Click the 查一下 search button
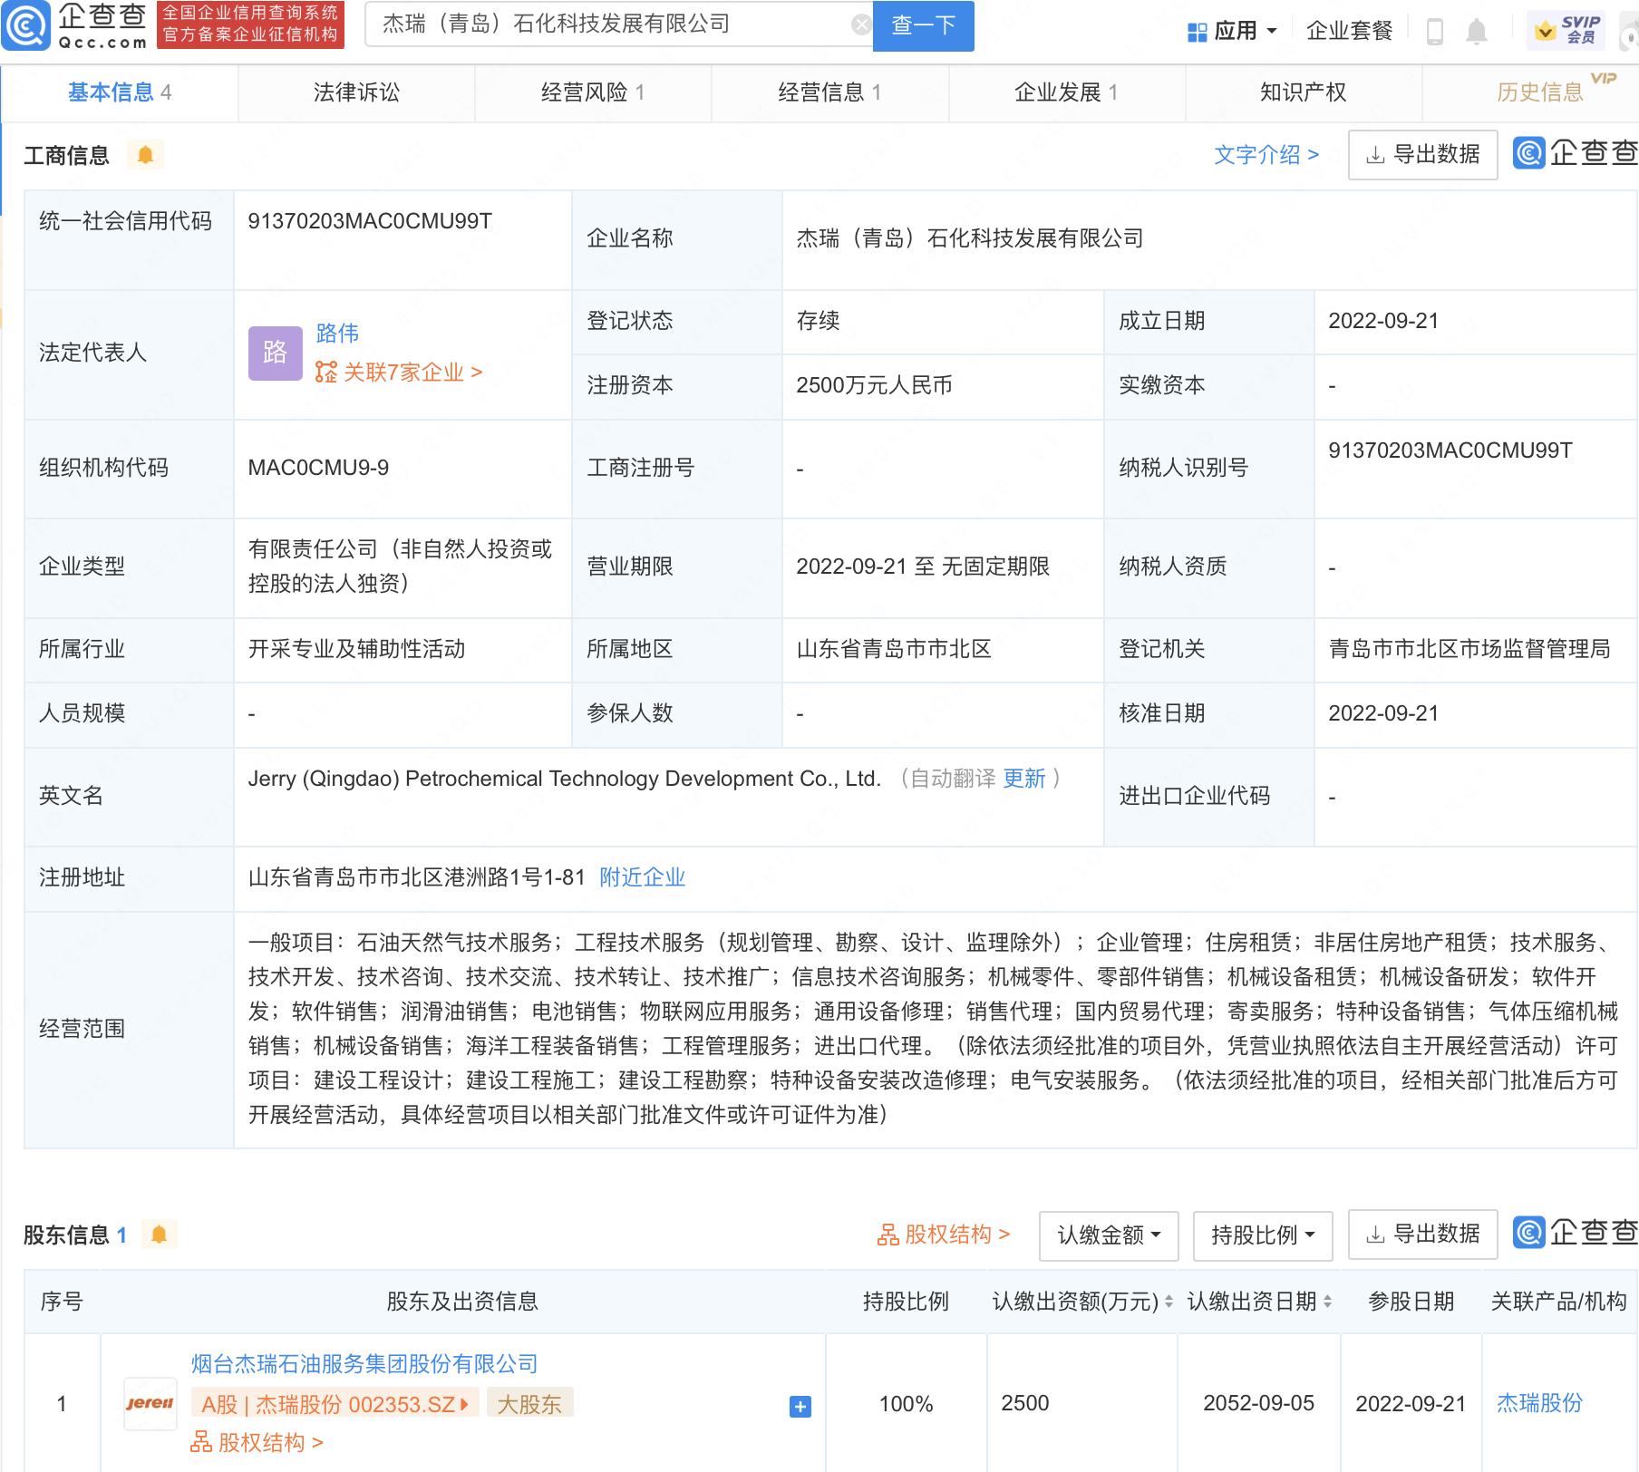The image size is (1639, 1472). (924, 26)
